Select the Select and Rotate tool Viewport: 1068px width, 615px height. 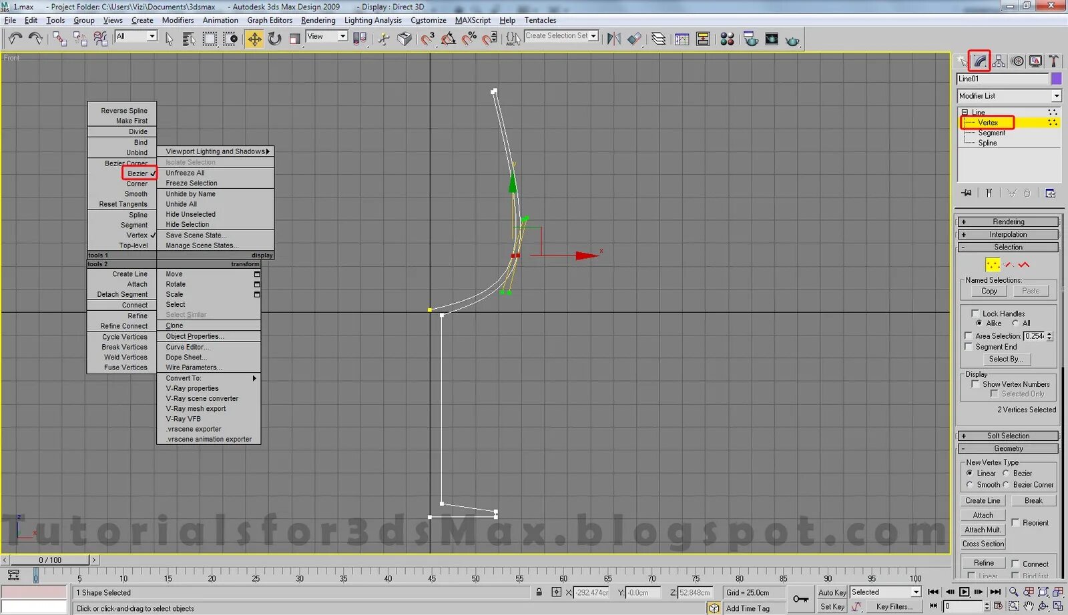pos(274,39)
